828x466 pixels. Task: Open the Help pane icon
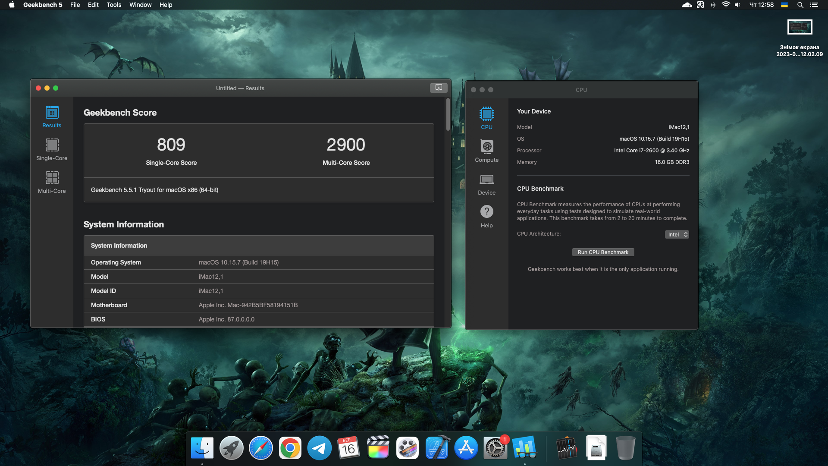(x=486, y=216)
